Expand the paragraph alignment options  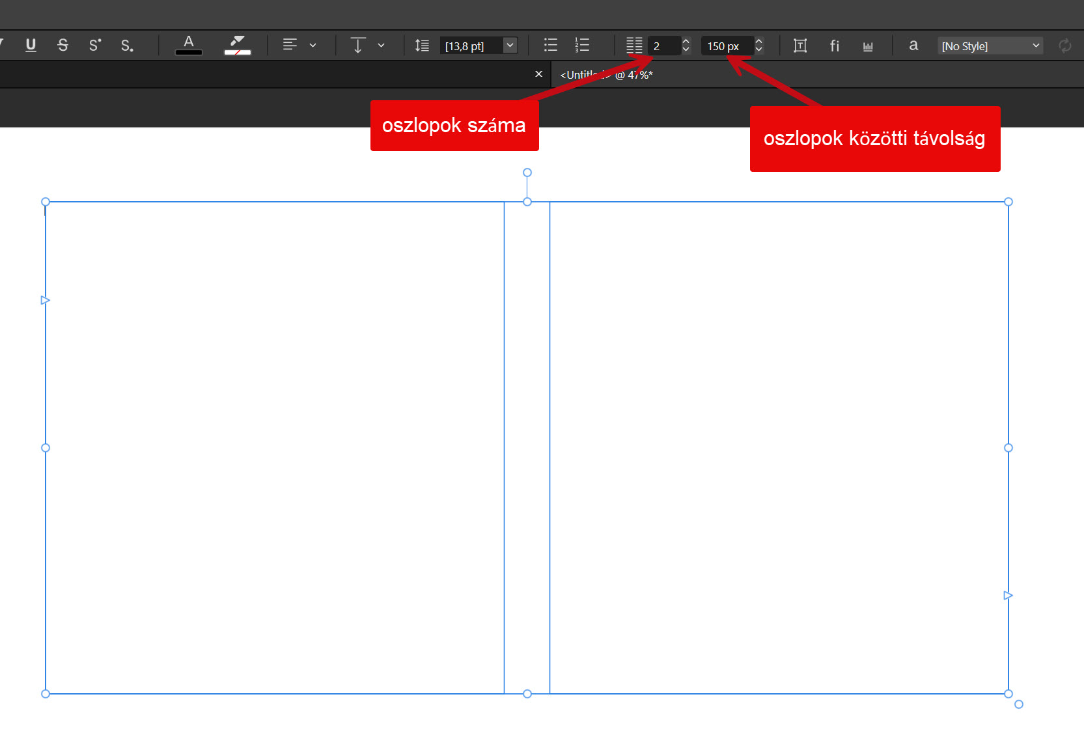(313, 46)
